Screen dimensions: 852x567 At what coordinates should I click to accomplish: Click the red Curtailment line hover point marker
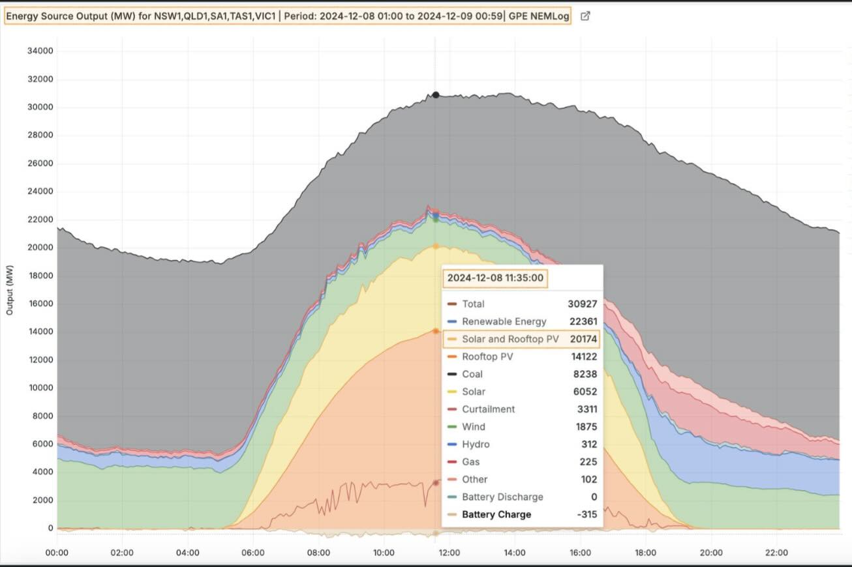coord(436,483)
